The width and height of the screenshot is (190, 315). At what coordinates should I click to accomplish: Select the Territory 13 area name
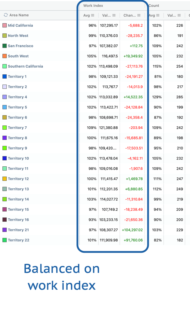18,189
